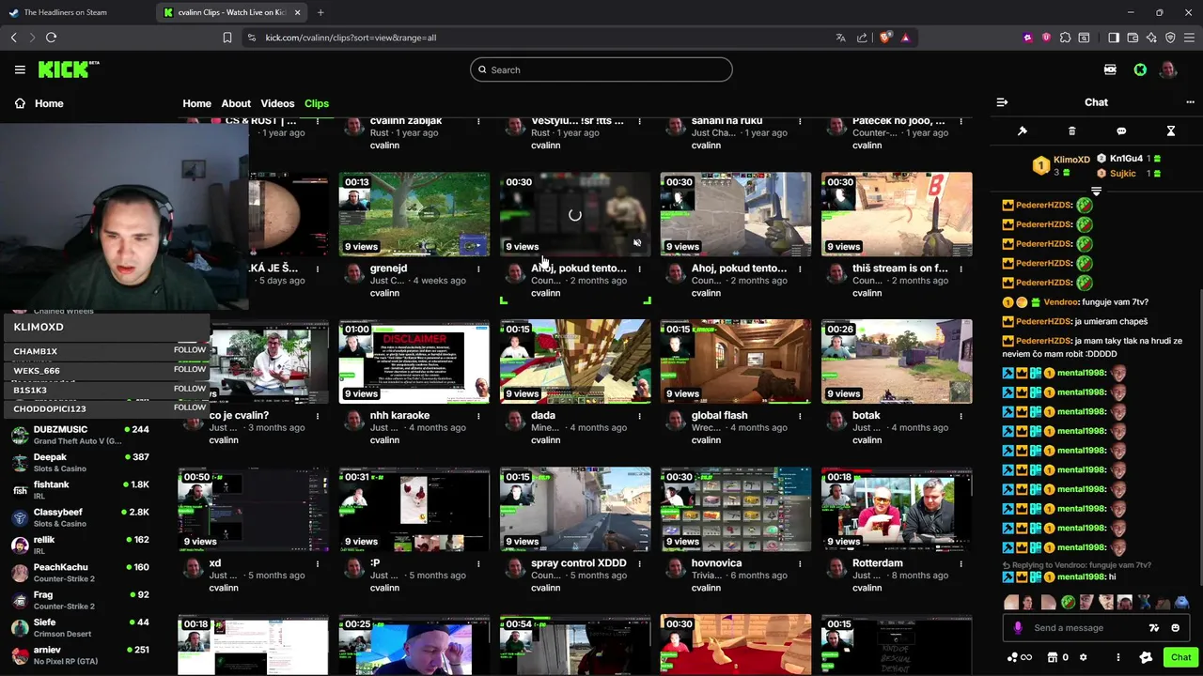Open the emote picker smiley in message box
This screenshot has width=1203, height=676.
(1175, 628)
